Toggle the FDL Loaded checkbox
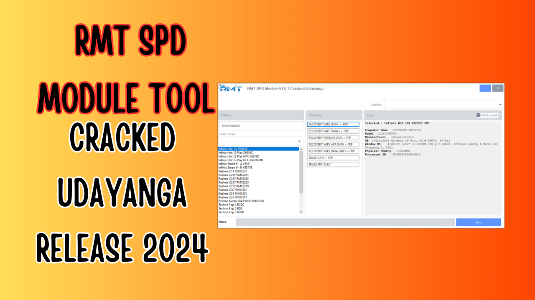This screenshot has width=535, height=300. tap(479, 115)
